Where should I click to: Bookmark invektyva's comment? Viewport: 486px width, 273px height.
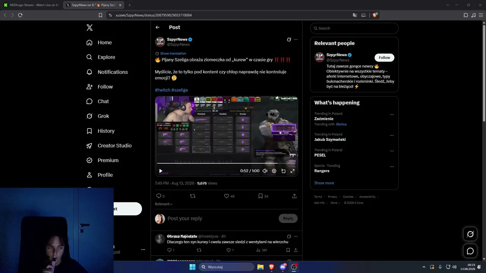(x=288, y=250)
